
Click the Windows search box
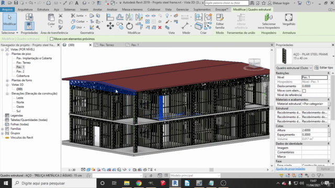tap(54, 183)
